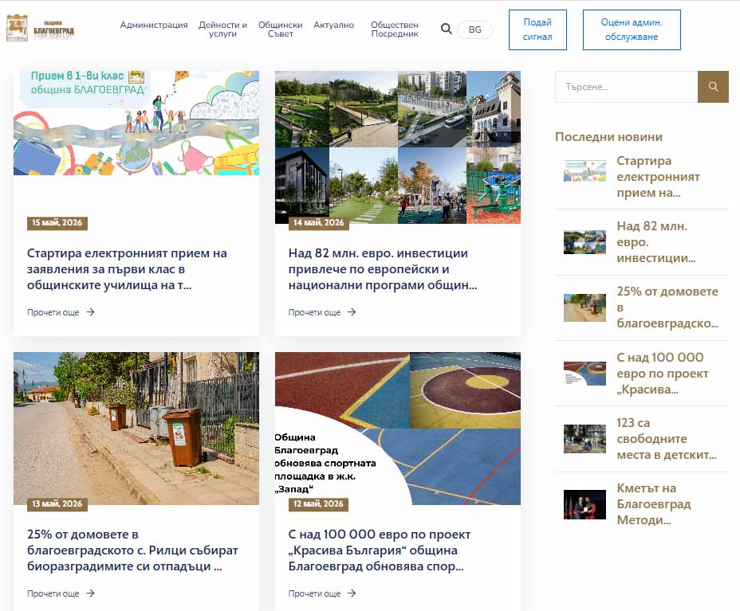Open sidebar news 'С над 100 000 евро по проект'
The height and width of the screenshot is (611, 740).
click(663, 374)
